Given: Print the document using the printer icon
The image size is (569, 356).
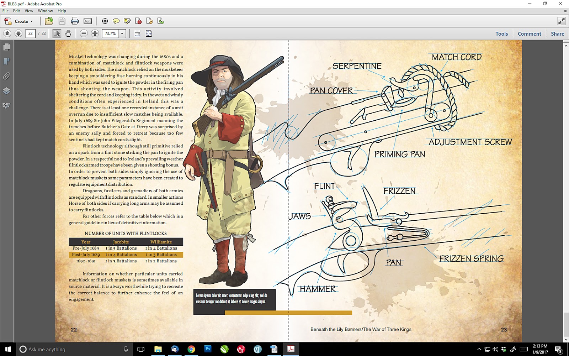Looking at the screenshot, I should coord(75,21).
